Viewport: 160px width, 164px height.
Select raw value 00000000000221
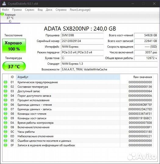pos(140,136)
